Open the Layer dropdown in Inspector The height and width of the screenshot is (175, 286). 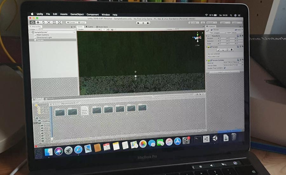pyautogui.click(x=237, y=32)
